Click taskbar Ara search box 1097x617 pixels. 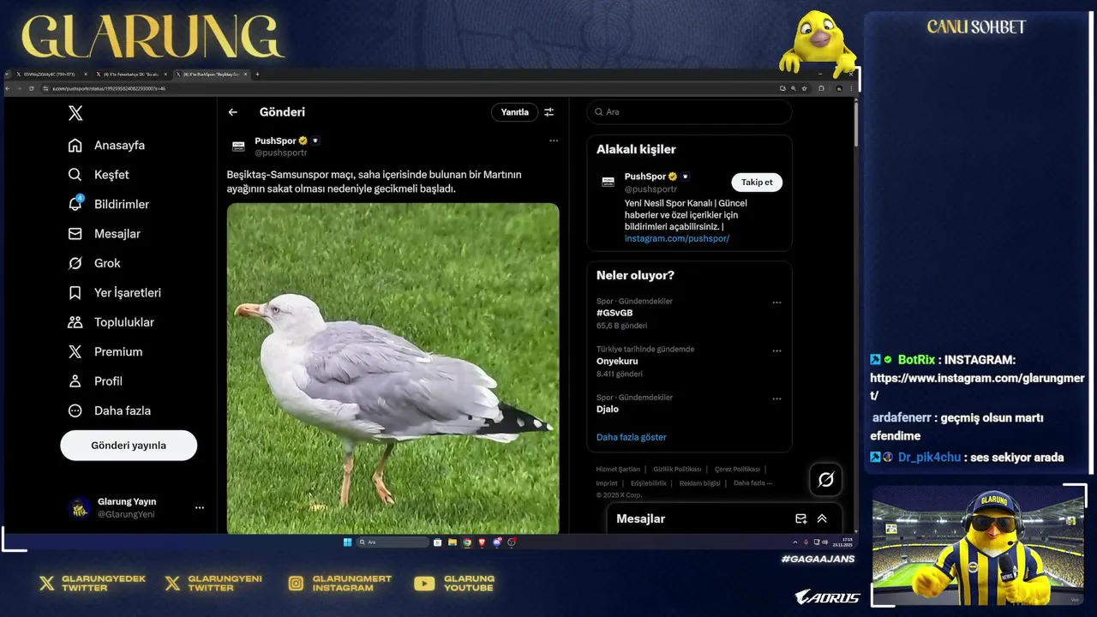(x=393, y=542)
